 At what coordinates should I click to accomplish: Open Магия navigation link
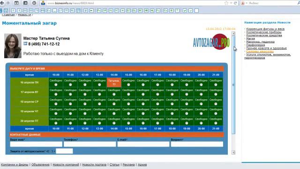(251, 38)
